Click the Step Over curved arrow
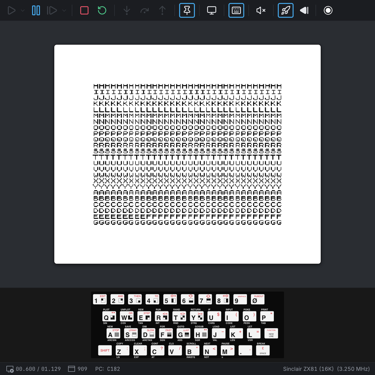Screen dimensions: 375x375 [x=145, y=11]
